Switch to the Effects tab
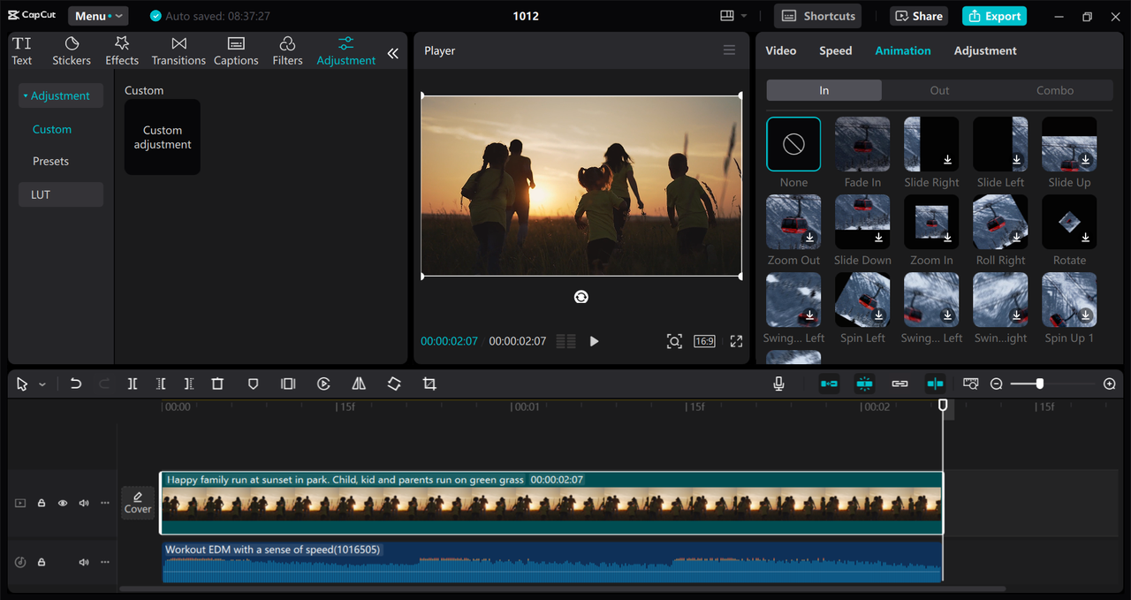This screenshot has width=1131, height=600. point(122,51)
